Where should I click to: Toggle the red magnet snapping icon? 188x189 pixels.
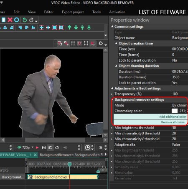[92, 43]
